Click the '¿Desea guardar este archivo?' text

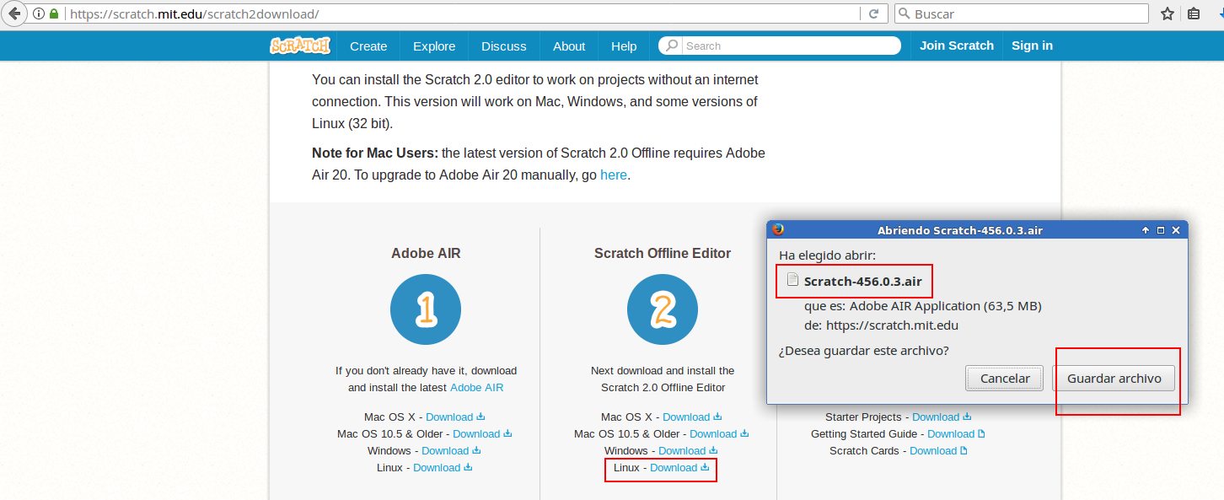coord(863,351)
